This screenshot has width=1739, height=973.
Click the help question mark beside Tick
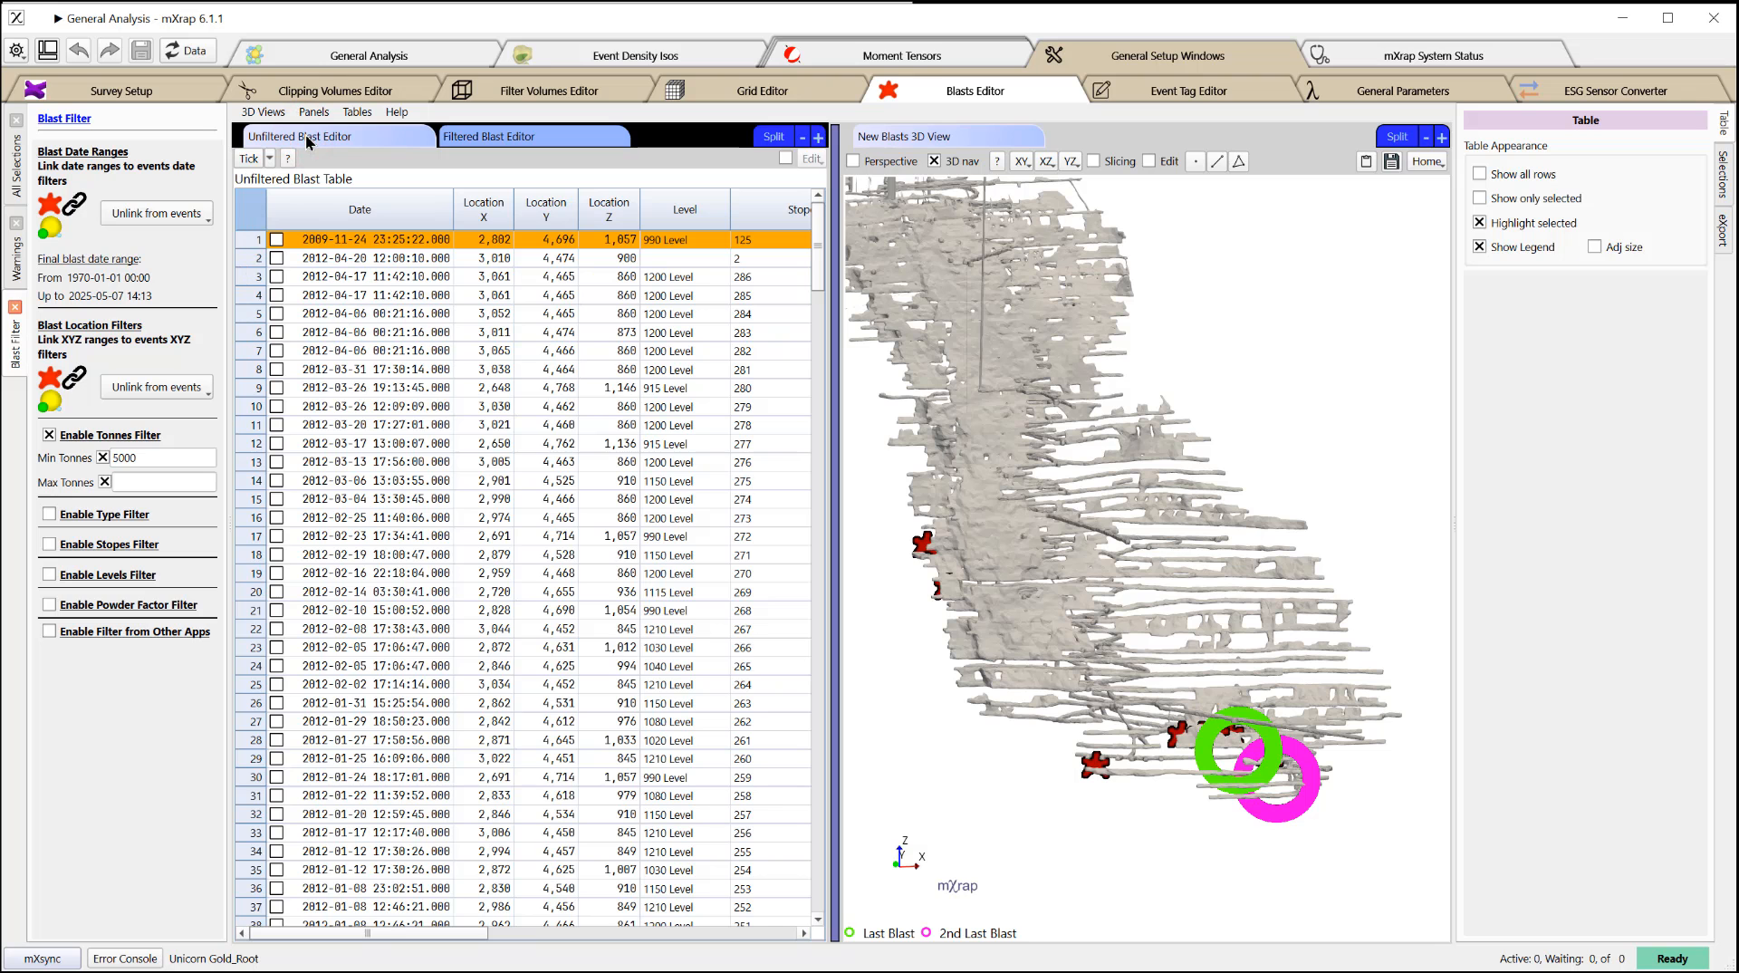click(288, 159)
